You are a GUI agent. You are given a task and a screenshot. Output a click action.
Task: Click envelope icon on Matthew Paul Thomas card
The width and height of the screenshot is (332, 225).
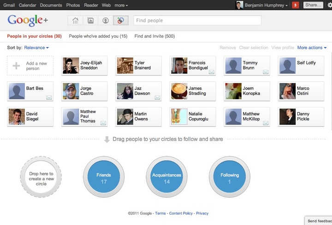pos(103,123)
